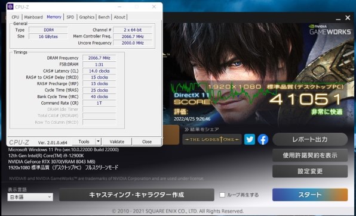Share the score via Facebook icon
This screenshot has height=216, width=356.
point(263,139)
